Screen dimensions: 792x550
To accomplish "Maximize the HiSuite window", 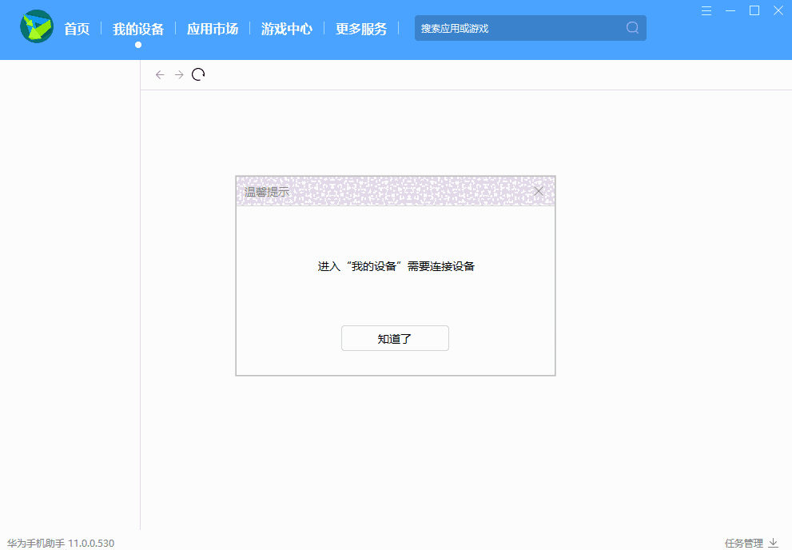I will coord(754,10).
